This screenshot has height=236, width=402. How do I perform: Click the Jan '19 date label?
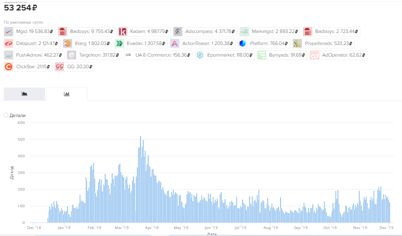pos(64,227)
